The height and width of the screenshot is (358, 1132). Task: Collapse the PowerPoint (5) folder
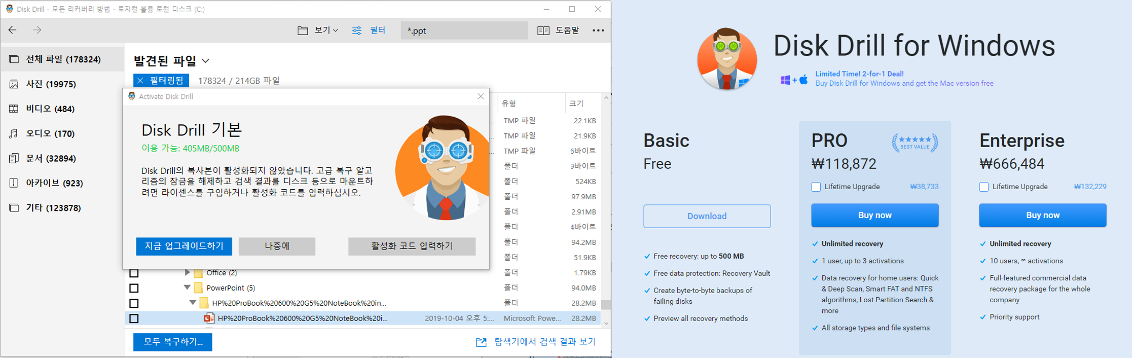point(187,288)
